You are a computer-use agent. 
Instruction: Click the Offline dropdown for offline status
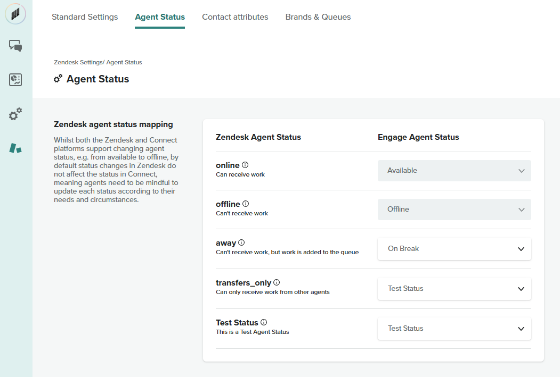coord(454,210)
